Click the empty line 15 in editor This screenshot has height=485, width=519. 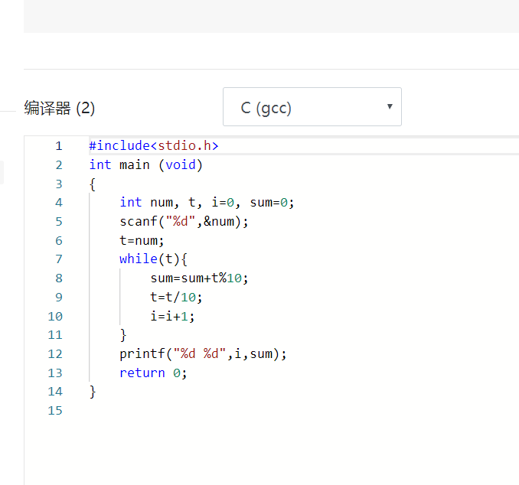pos(230,410)
